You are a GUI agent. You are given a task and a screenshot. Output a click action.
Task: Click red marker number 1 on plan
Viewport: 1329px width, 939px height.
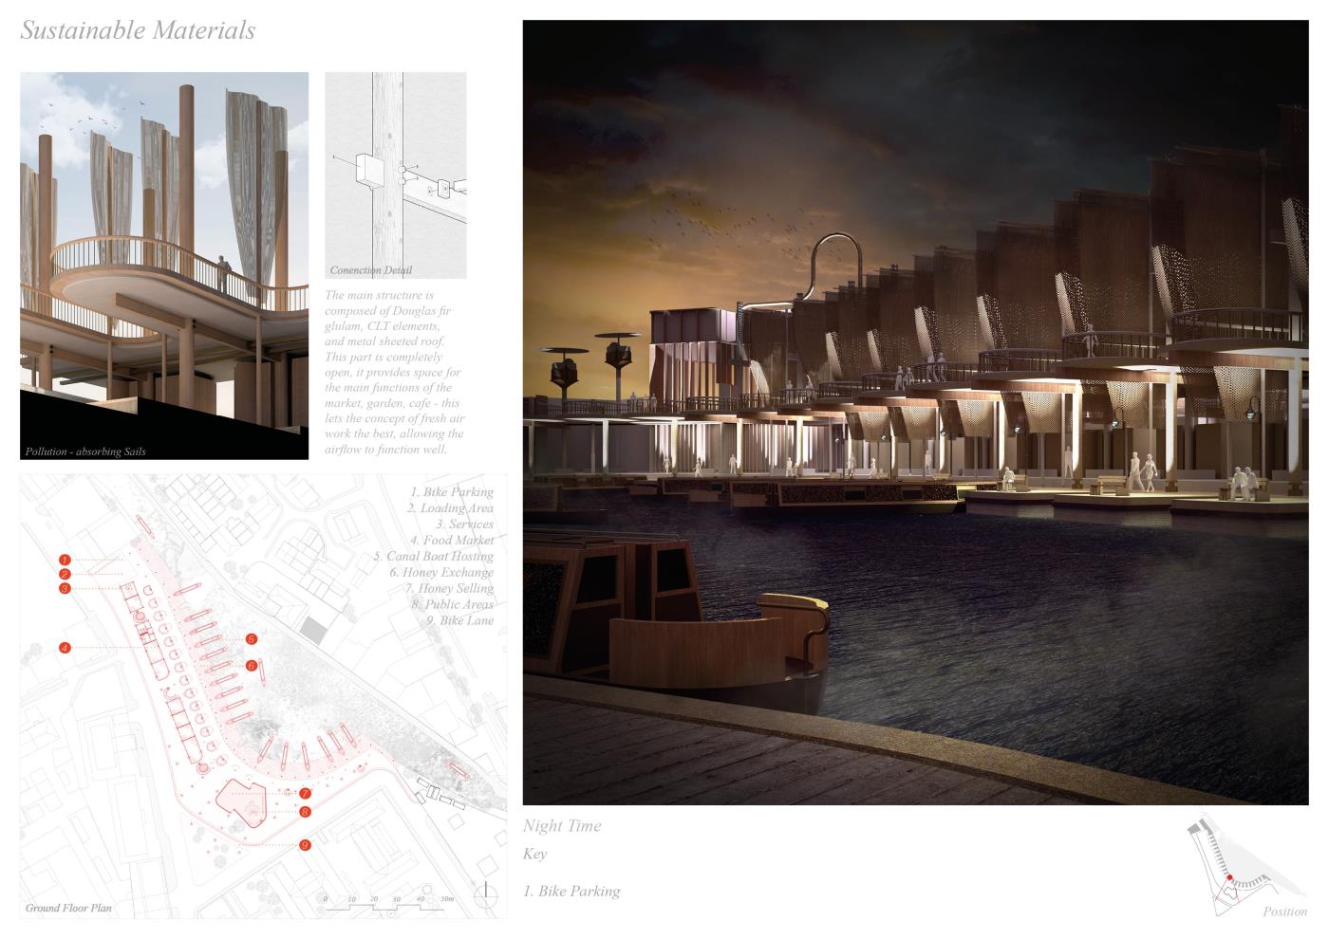coord(65,561)
